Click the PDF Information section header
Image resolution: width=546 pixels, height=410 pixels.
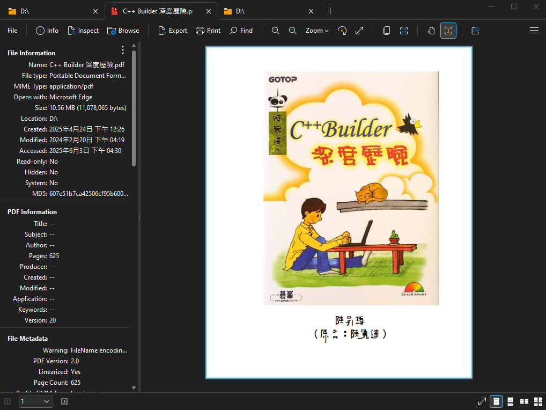pyautogui.click(x=32, y=212)
